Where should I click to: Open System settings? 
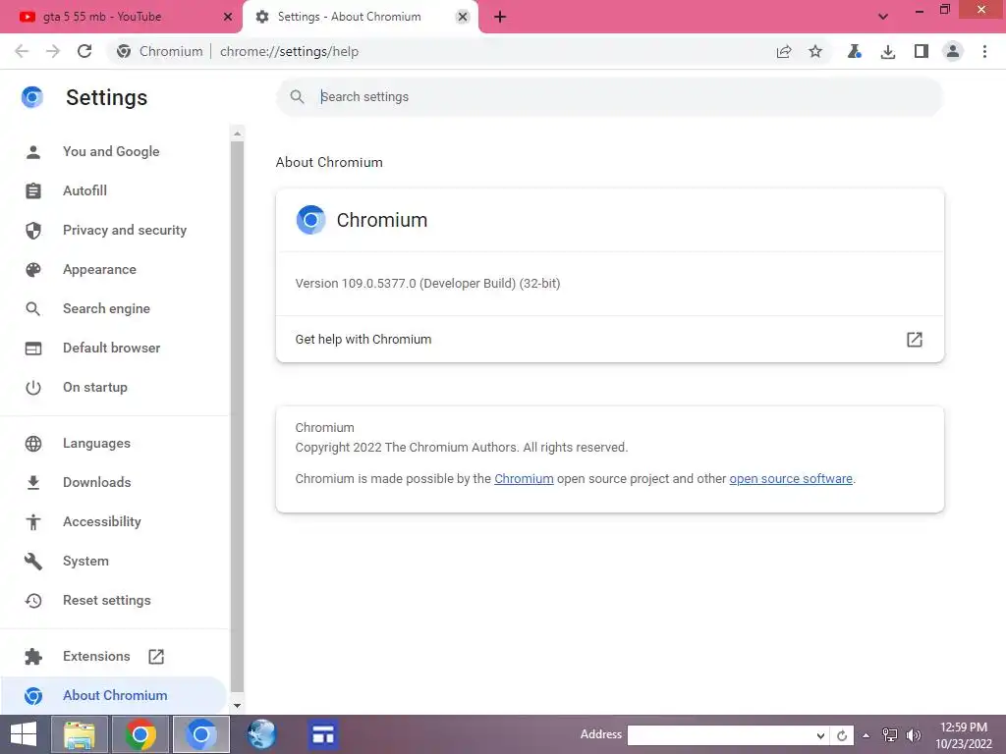[85, 561]
